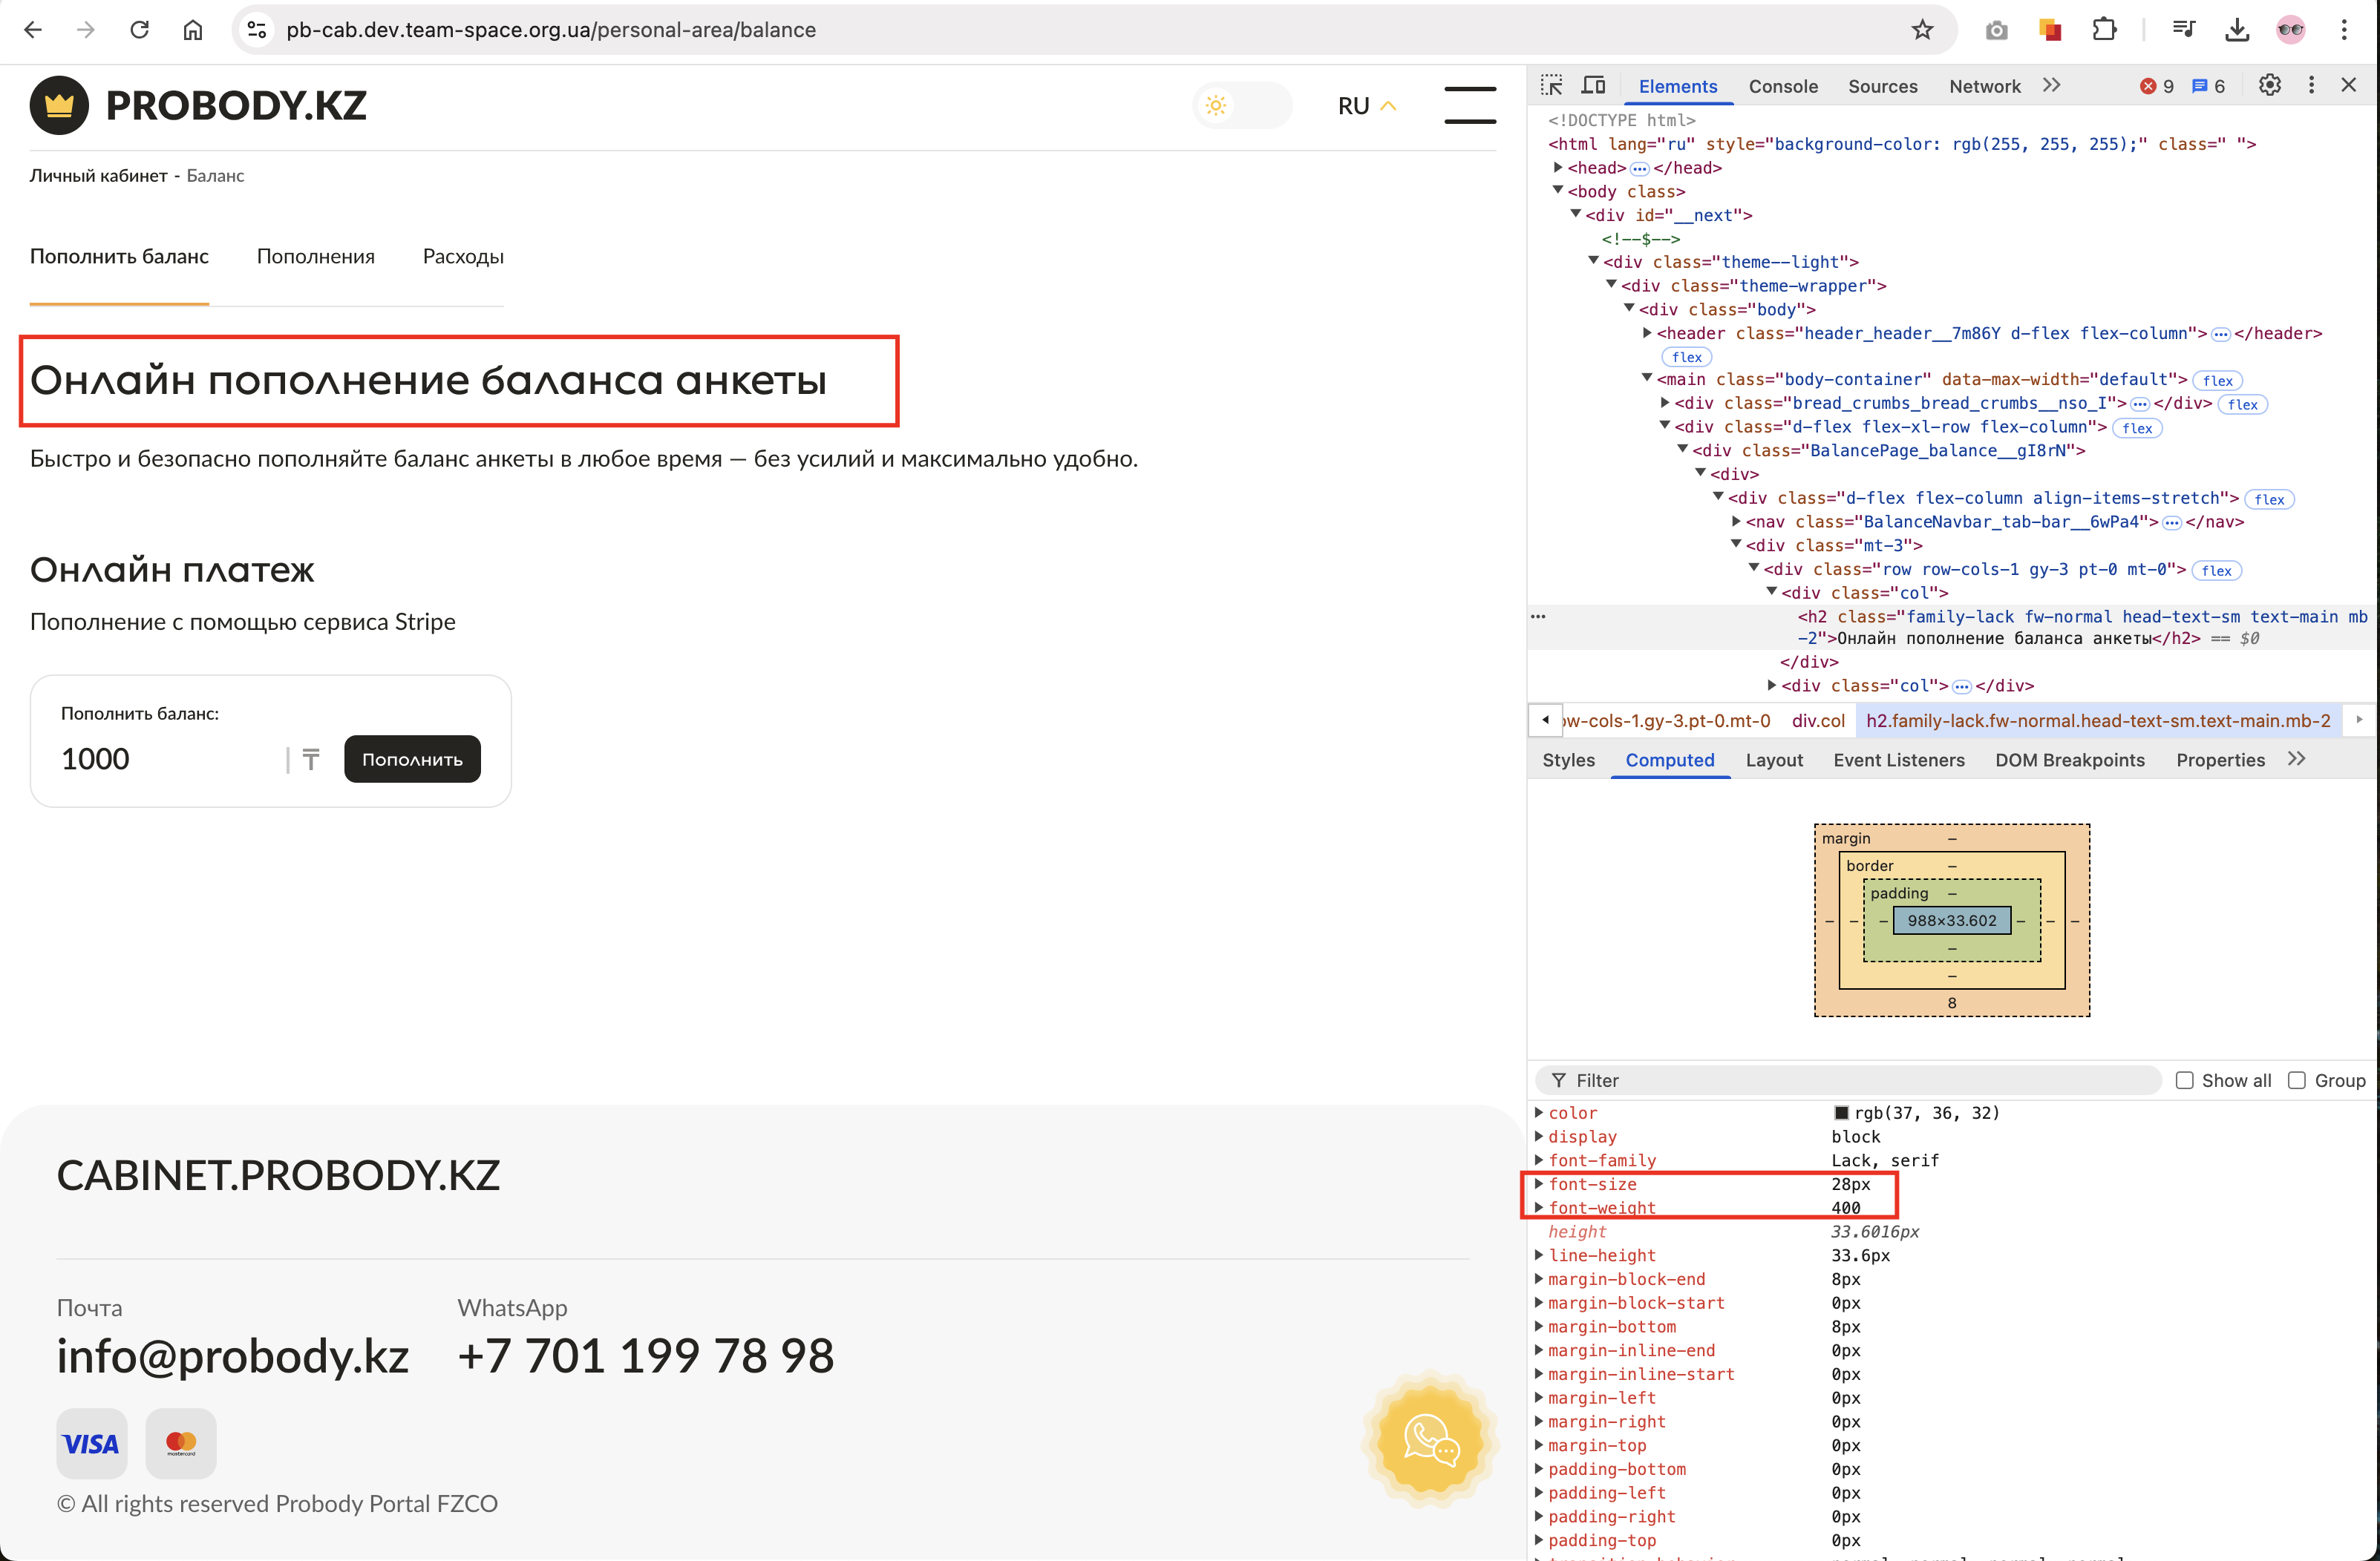Click the info@probody.kz email link
This screenshot has width=2380, height=1561.
click(233, 1356)
